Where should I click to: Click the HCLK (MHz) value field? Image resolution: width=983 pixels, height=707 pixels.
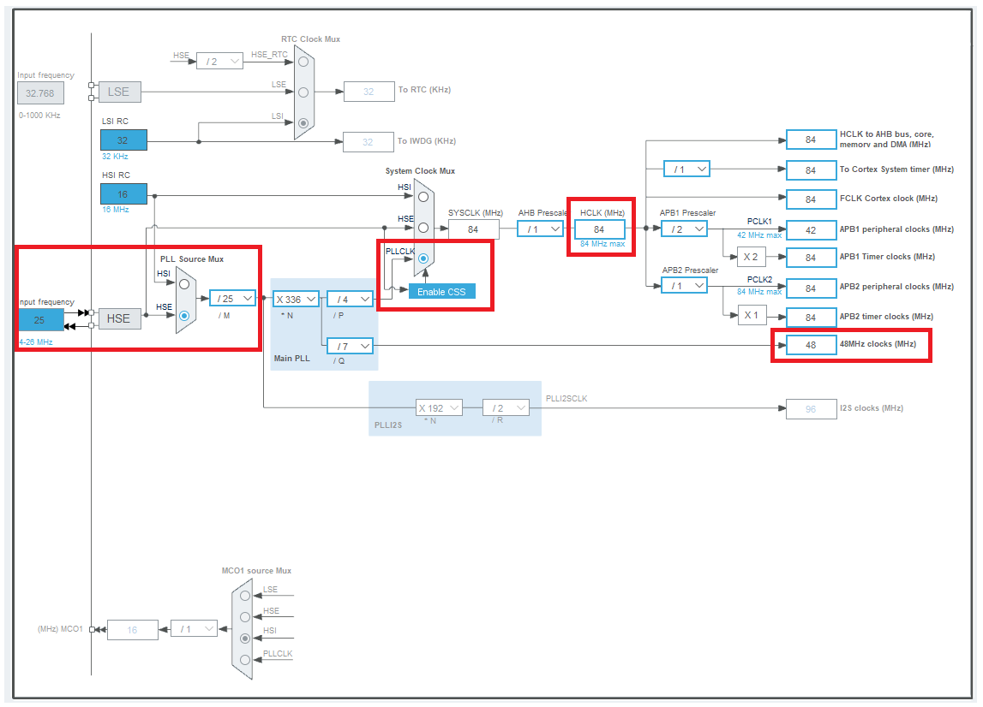[599, 229]
